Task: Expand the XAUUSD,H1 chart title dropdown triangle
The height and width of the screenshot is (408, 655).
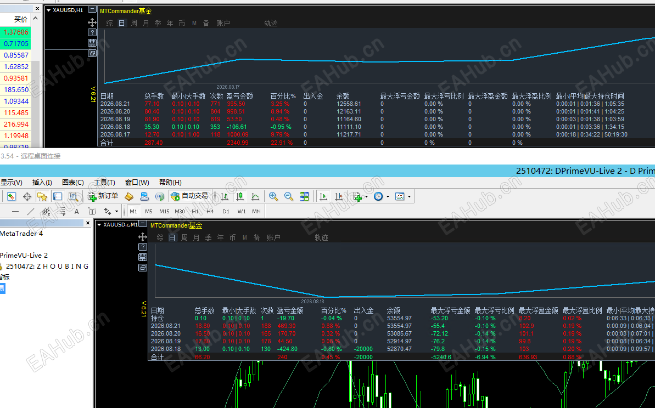Action: point(48,10)
